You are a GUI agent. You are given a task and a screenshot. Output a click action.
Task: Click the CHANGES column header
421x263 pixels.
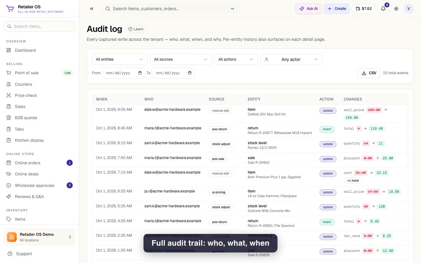click(353, 99)
